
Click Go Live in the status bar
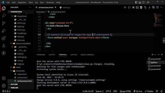coord(138,91)
